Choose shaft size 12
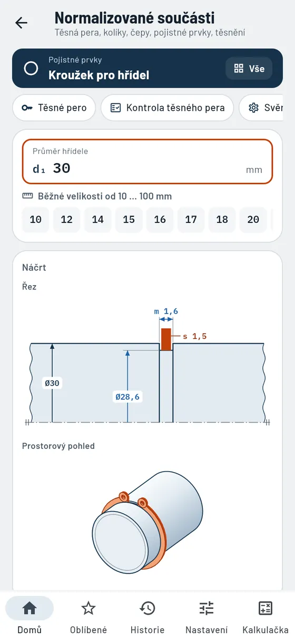This screenshot has width=295, height=640. click(67, 220)
